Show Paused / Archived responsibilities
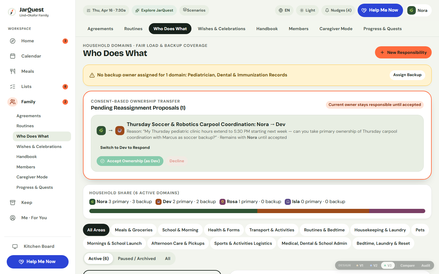Image resolution: width=439 pixels, height=274 pixels. coord(137,258)
